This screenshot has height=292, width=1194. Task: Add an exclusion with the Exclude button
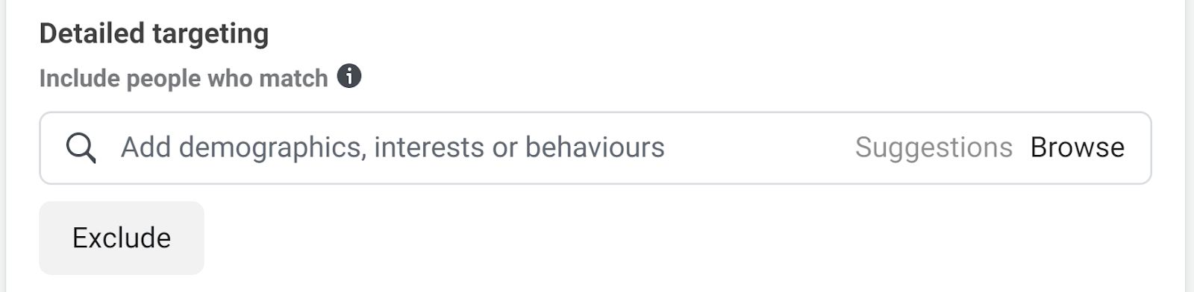coord(122,238)
